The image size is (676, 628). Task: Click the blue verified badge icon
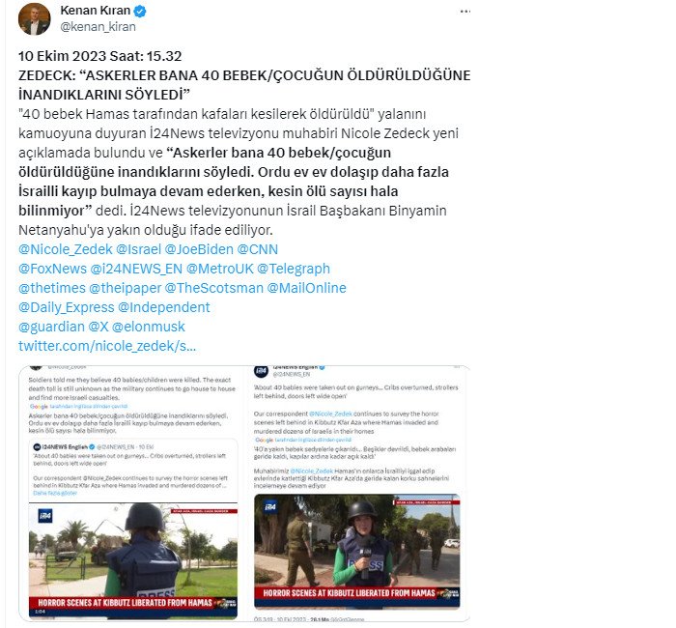[140, 12]
